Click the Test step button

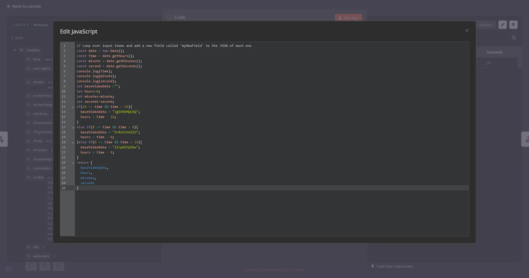pyautogui.click(x=348, y=18)
